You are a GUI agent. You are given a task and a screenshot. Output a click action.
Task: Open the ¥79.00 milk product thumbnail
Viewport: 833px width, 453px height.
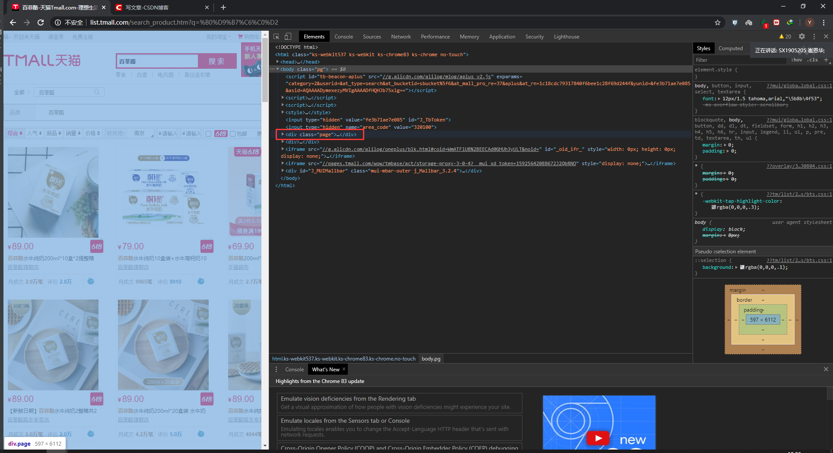tap(163, 192)
